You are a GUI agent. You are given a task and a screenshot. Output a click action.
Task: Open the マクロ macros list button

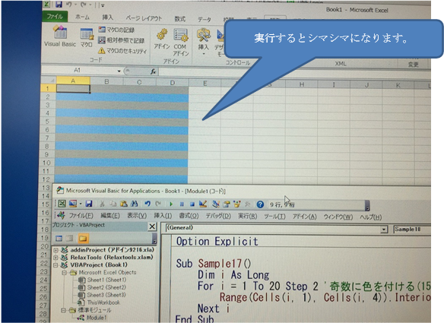87,38
